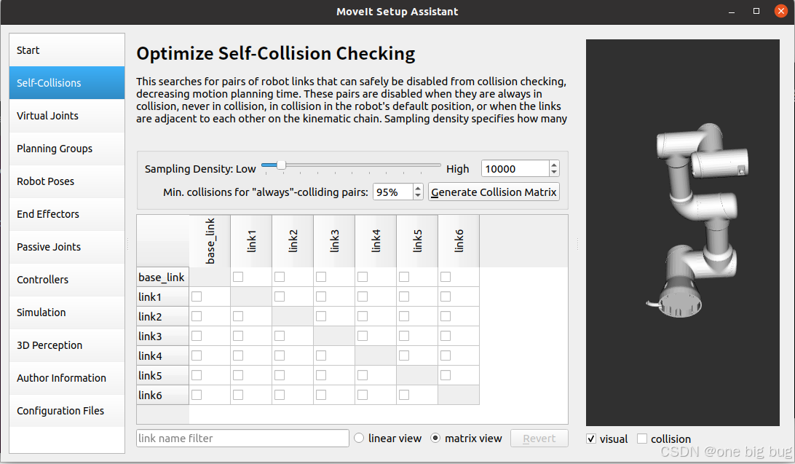Select the link3 column header
This screenshot has height=464, width=795.
(x=334, y=241)
